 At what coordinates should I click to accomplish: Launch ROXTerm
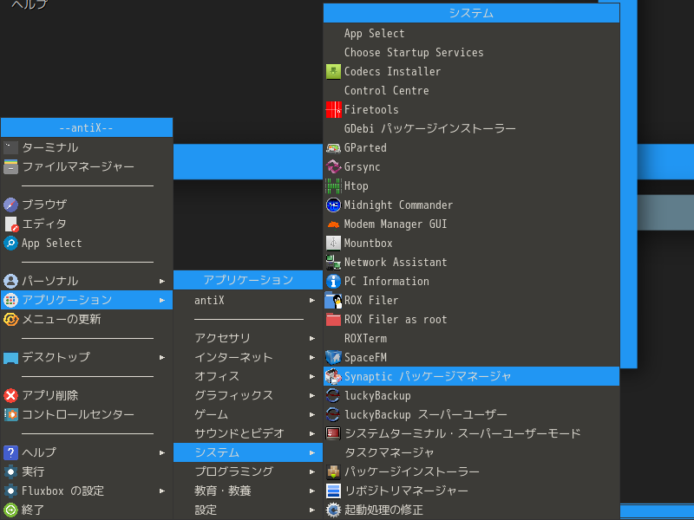pos(471,338)
